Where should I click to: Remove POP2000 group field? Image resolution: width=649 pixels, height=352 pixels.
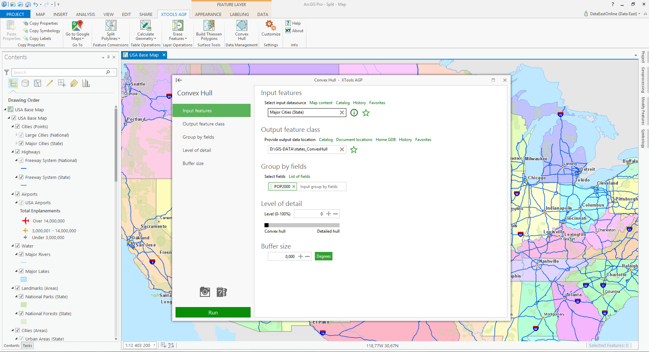tap(294, 187)
